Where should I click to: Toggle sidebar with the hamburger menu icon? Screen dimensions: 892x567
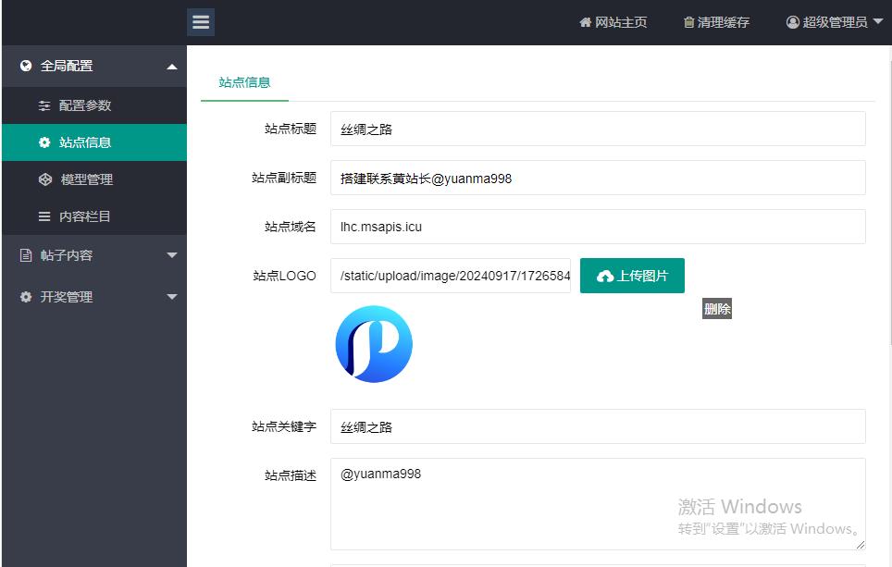201,22
